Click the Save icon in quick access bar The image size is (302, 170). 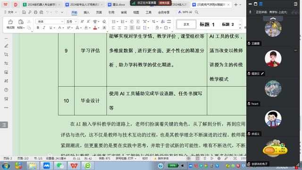tap(24, 12)
